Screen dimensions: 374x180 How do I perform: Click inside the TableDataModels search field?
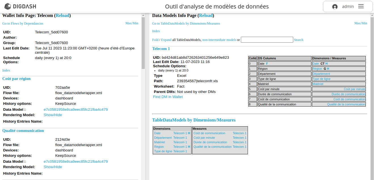point(267,40)
